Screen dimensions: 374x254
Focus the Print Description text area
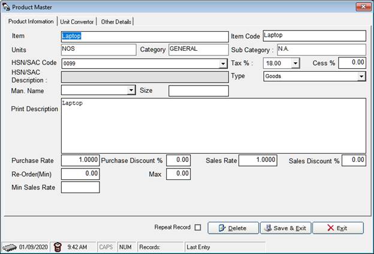point(213,126)
